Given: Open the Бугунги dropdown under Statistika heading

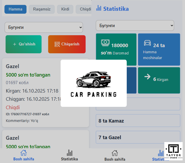Looking at the screenshot, I should 135,26.
